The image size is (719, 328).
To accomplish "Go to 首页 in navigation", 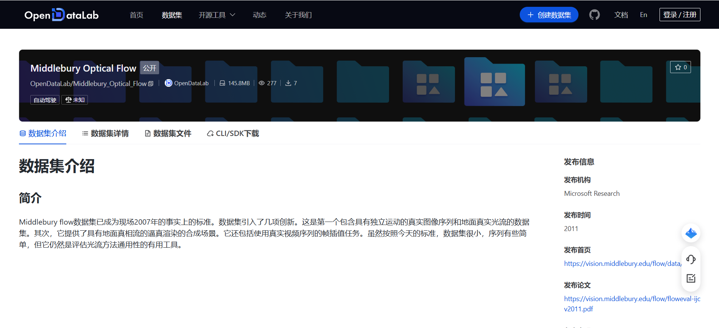I will point(136,15).
